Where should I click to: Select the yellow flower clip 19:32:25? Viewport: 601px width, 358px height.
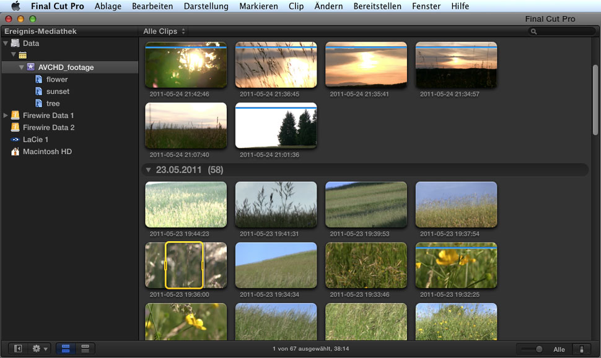pos(456,265)
